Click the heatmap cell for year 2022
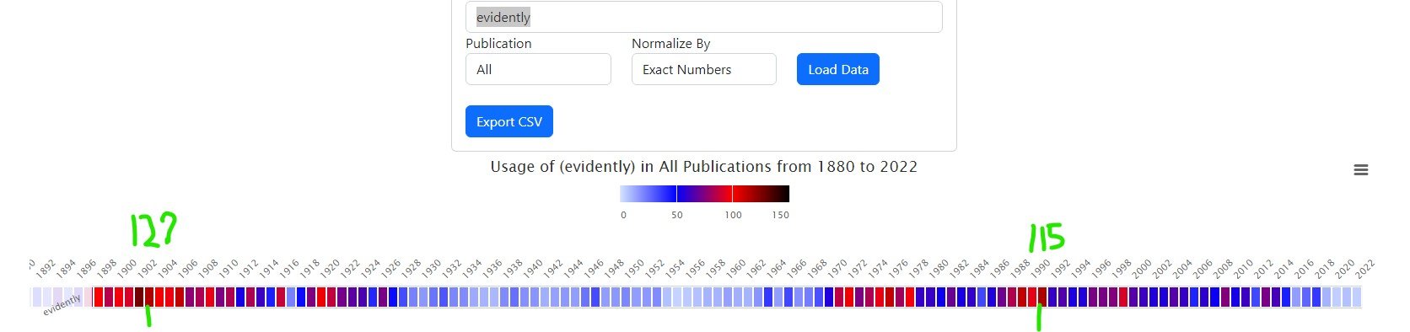1410x332 pixels. click(x=1356, y=297)
